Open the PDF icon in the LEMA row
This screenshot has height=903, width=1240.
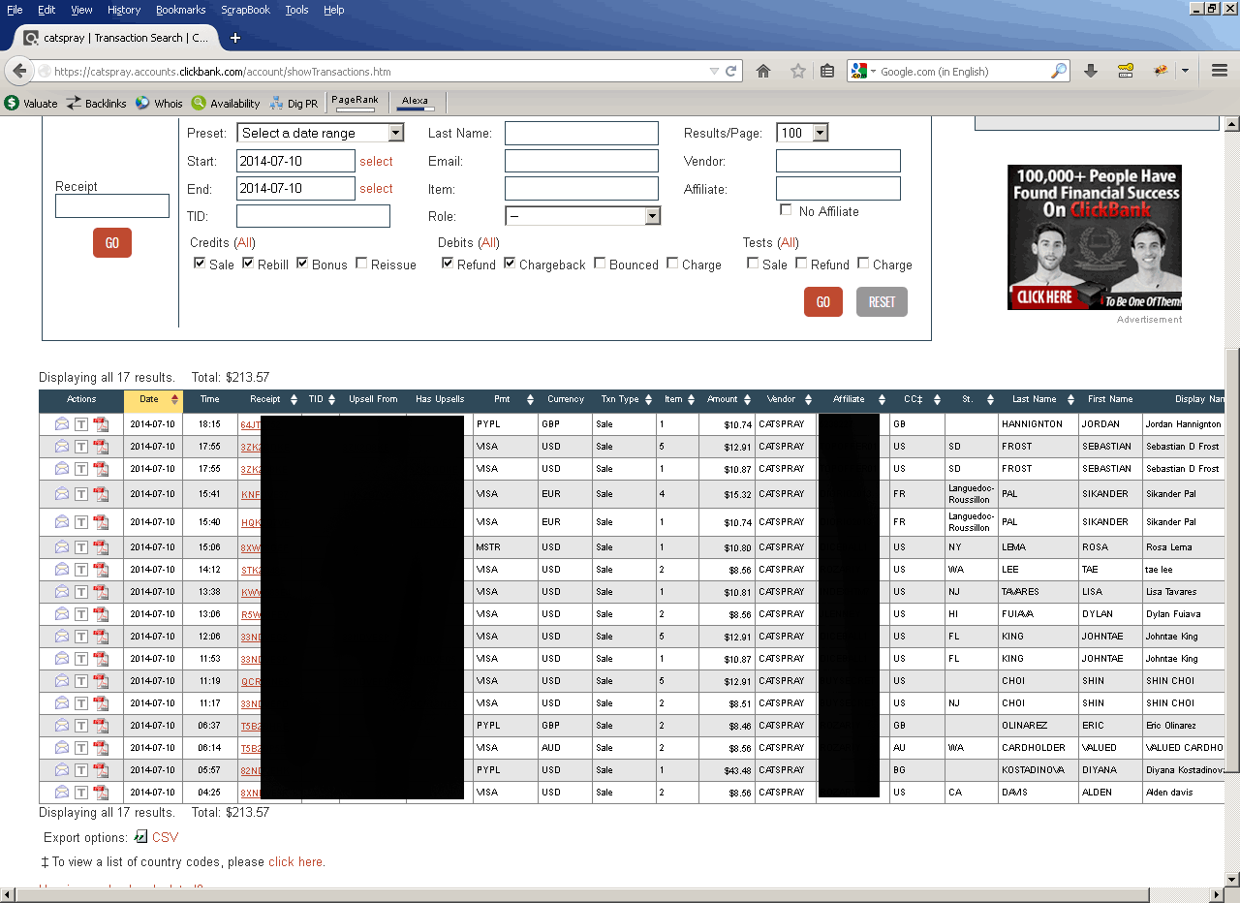pos(101,547)
